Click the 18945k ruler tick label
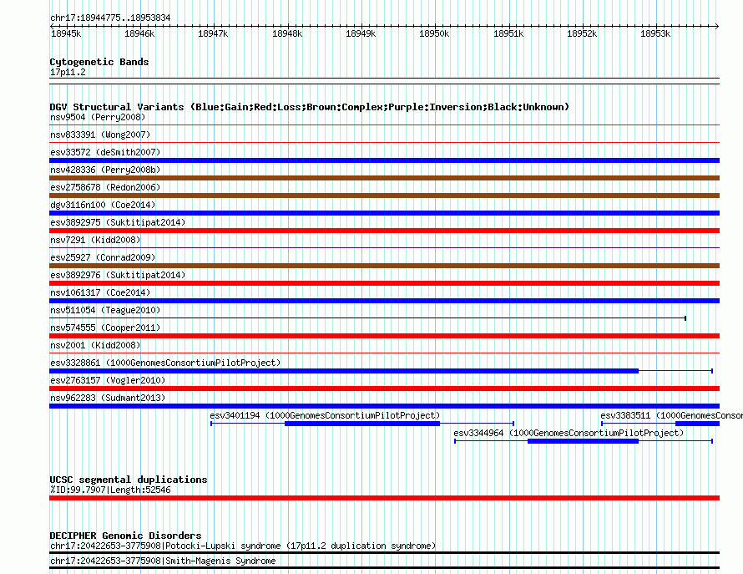 (66, 33)
